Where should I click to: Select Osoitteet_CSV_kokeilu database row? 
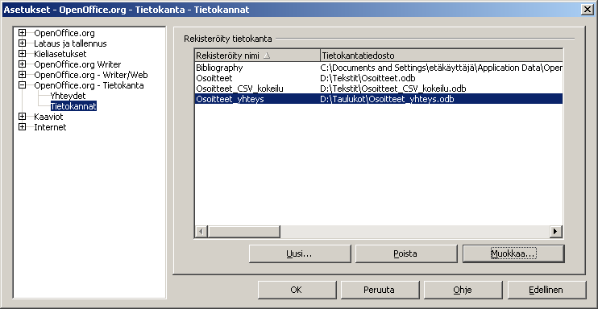click(x=379, y=89)
